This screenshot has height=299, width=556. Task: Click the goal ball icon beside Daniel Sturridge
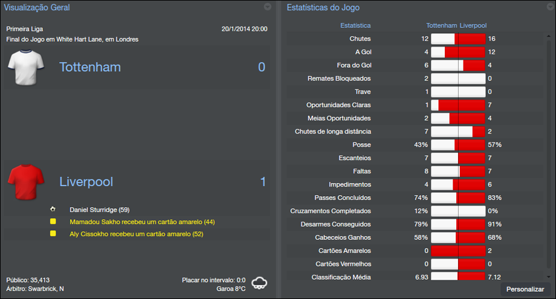tap(53, 209)
